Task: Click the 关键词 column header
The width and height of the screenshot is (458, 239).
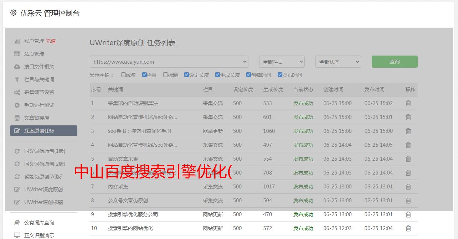Action: (x=115, y=89)
